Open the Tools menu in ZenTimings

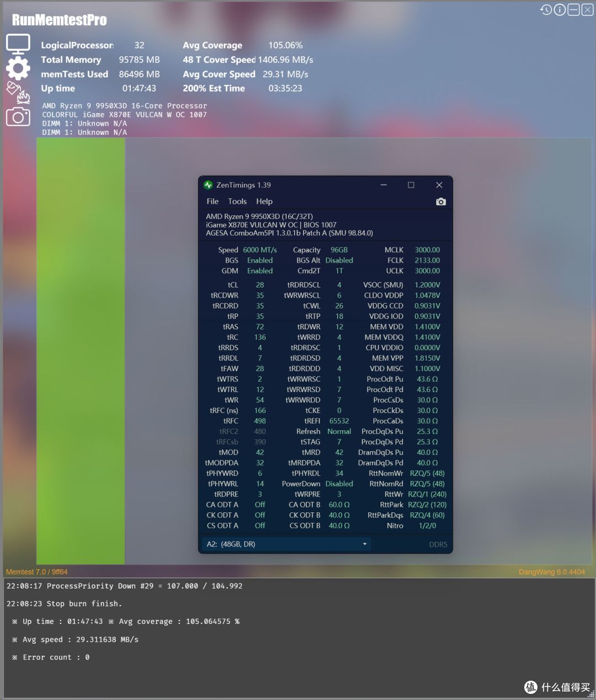[237, 201]
